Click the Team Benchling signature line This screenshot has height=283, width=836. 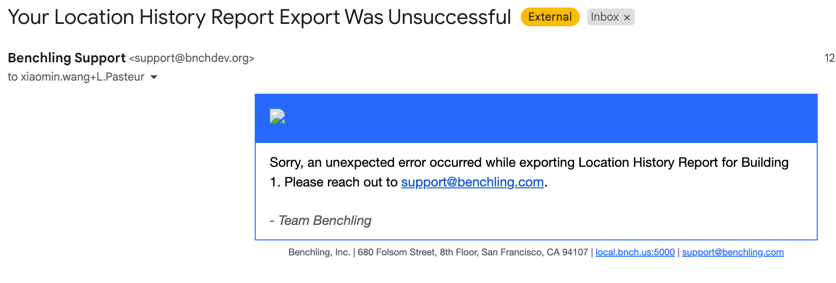point(320,220)
